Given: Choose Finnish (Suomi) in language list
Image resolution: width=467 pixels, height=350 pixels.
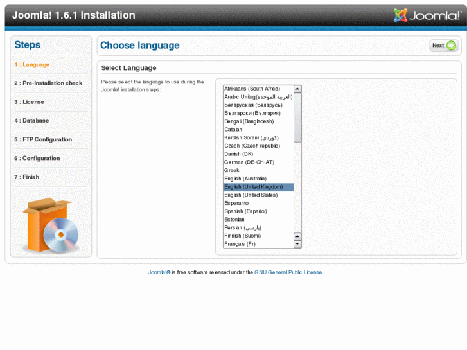Looking at the screenshot, I should [258, 236].
